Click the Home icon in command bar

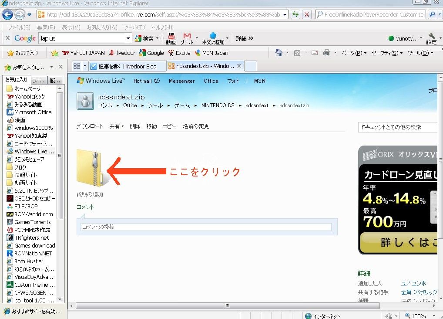(x=279, y=53)
